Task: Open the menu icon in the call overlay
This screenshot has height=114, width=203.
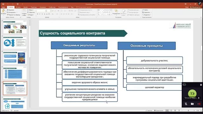Action: tap(201, 85)
